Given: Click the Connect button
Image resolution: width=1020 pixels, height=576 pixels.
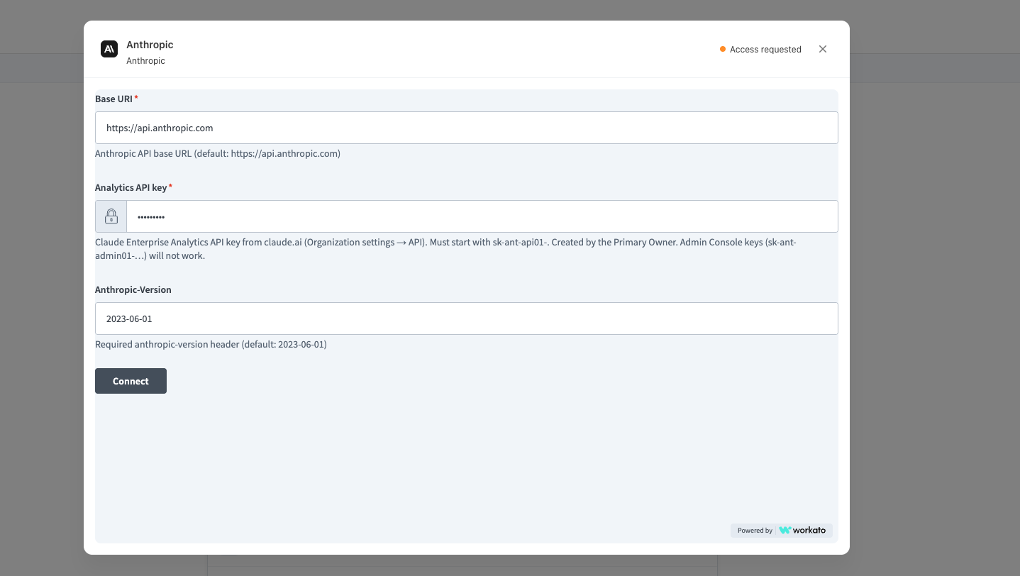Looking at the screenshot, I should [x=131, y=381].
